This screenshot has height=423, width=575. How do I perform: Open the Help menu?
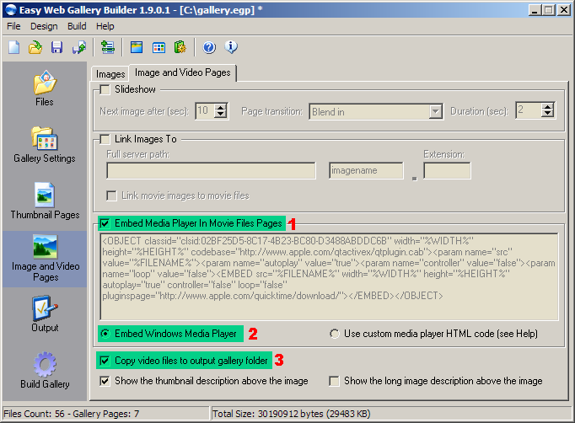pyautogui.click(x=105, y=26)
